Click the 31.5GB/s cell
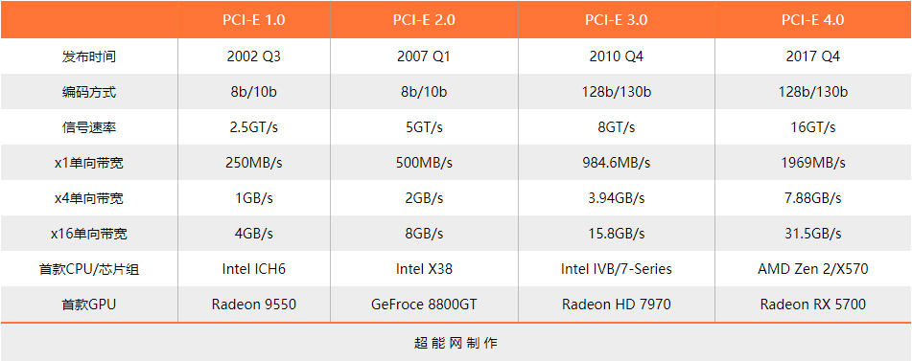The width and height of the screenshot is (912, 361). [813, 234]
